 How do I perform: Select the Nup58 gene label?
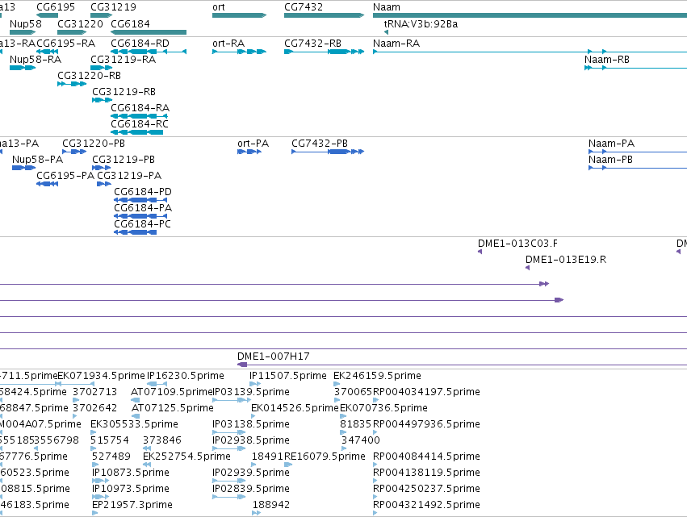coord(25,23)
